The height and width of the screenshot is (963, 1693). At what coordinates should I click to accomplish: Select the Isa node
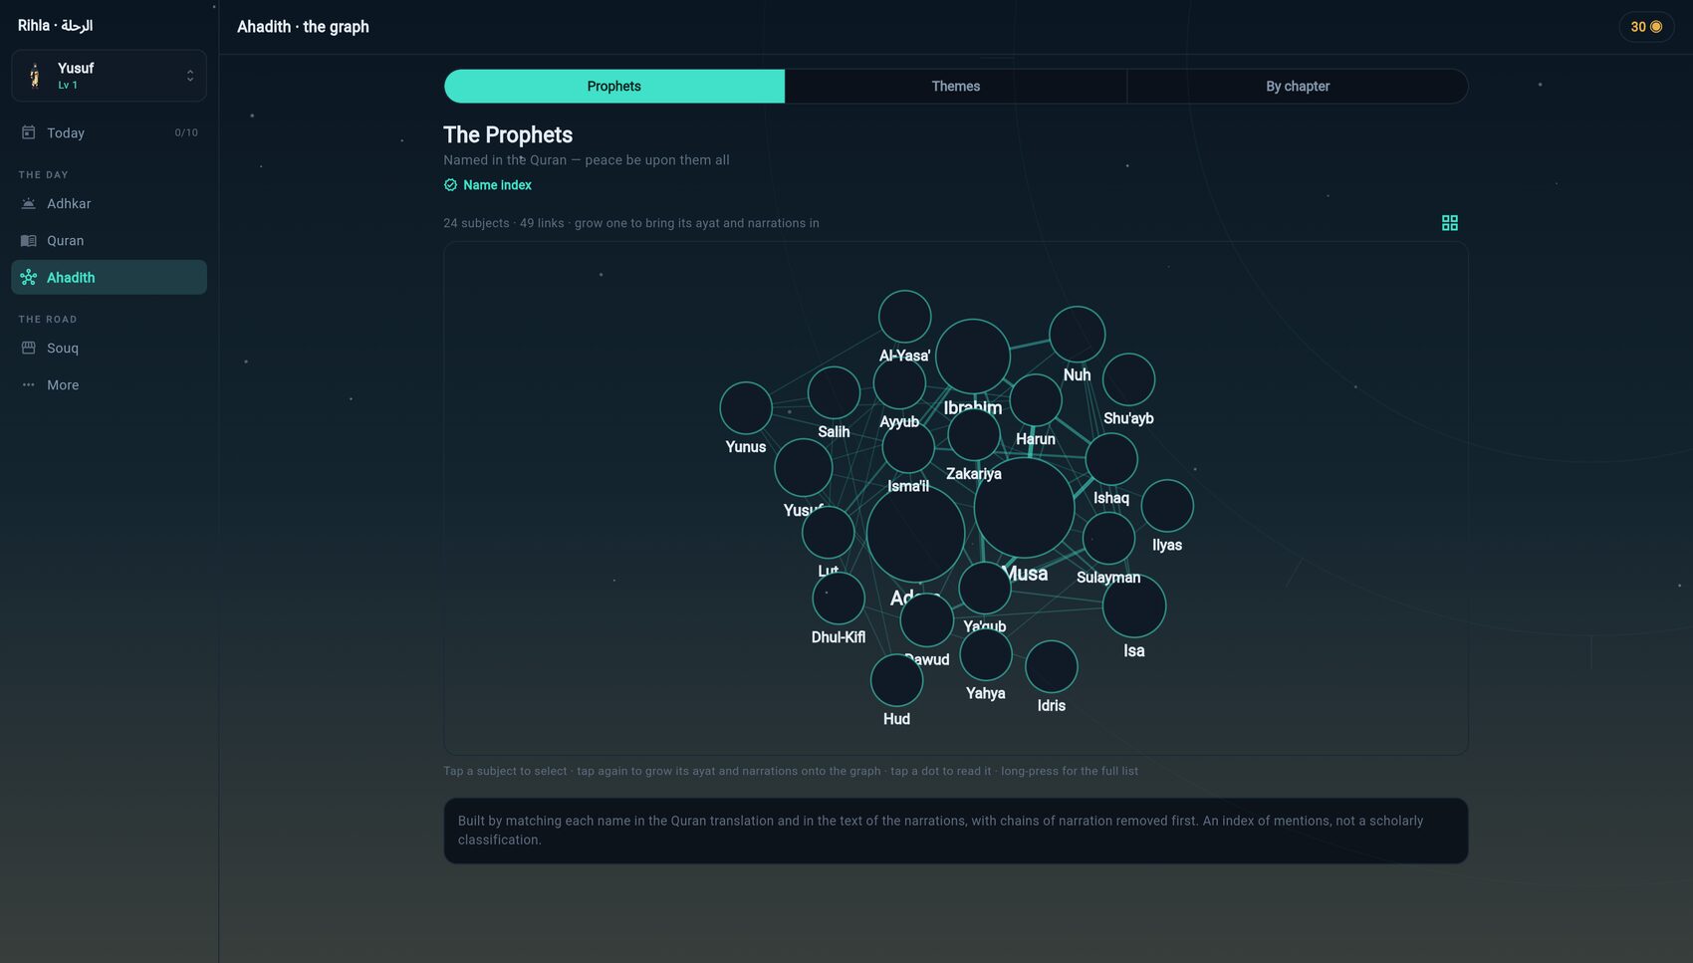click(1134, 606)
